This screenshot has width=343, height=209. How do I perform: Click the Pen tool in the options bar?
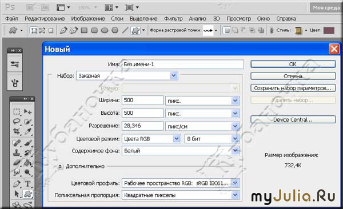point(63,30)
